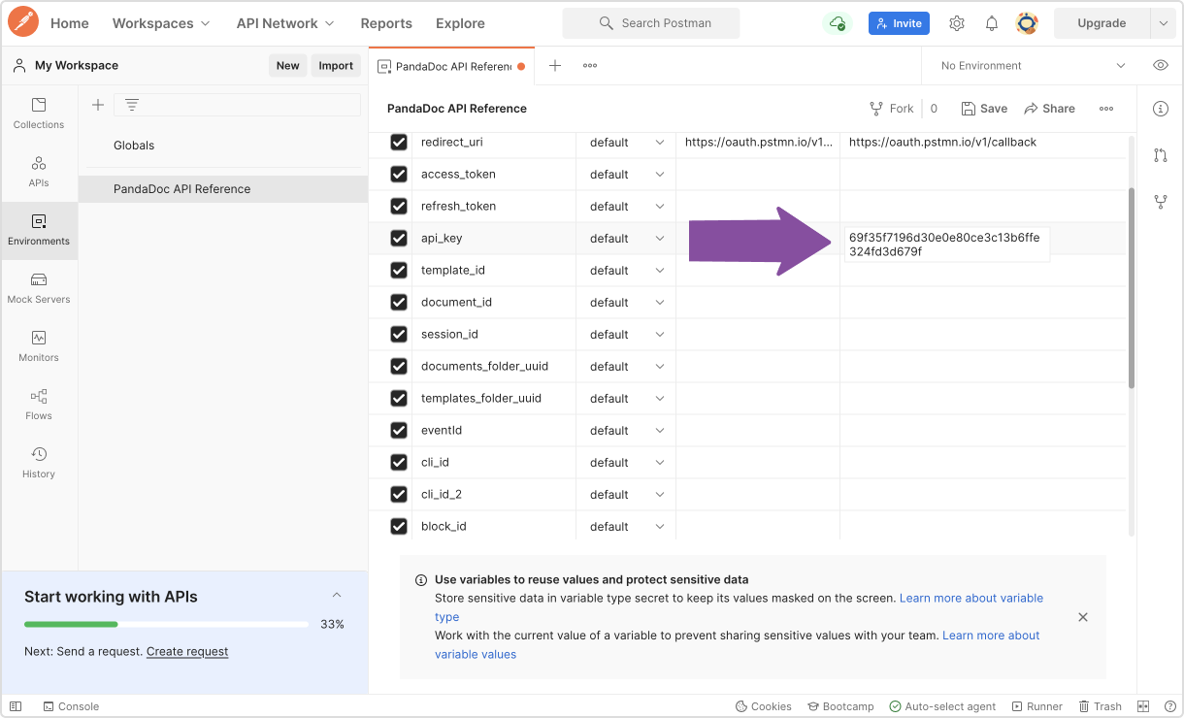The image size is (1184, 718).
Task: Open Collections in the sidebar
Action: point(39,114)
